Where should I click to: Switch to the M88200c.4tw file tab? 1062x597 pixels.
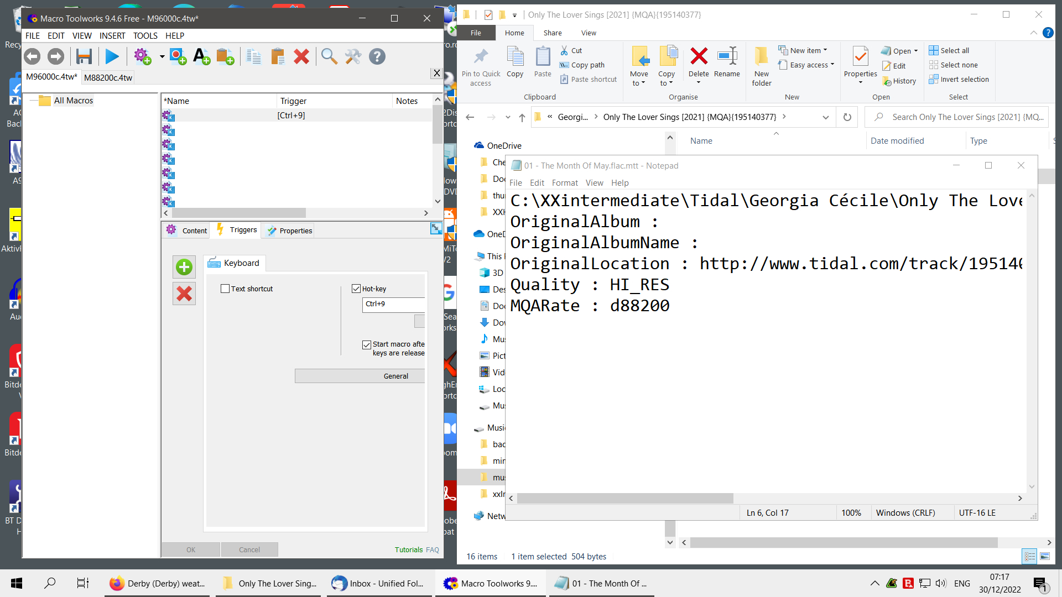point(108,77)
